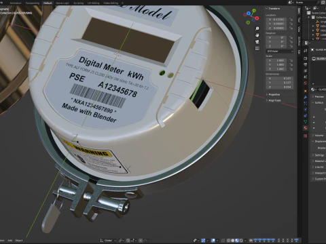
Task: Open Material properties tab icon
Action: [x=306, y=127]
